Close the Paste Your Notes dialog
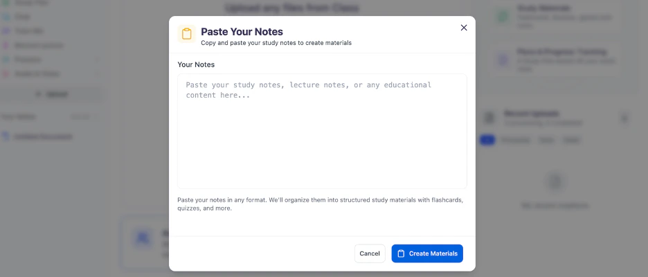The width and height of the screenshot is (648, 277). tap(464, 28)
